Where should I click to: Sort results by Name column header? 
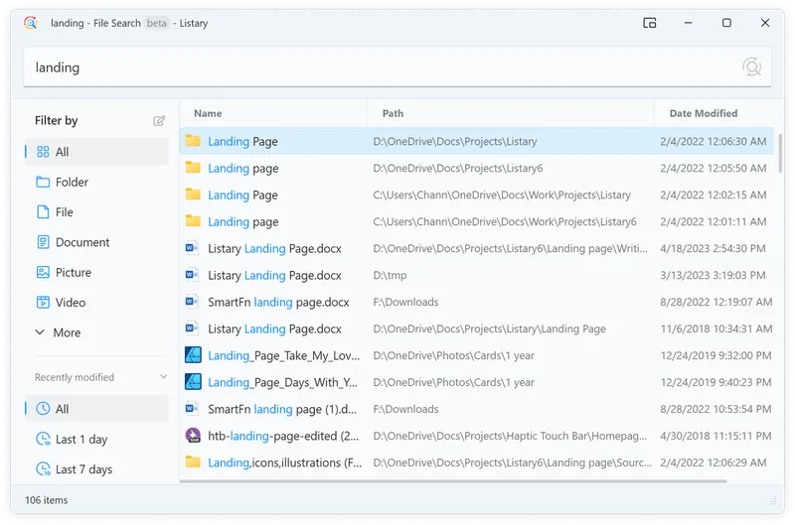pyautogui.click(x=208, y=113)
